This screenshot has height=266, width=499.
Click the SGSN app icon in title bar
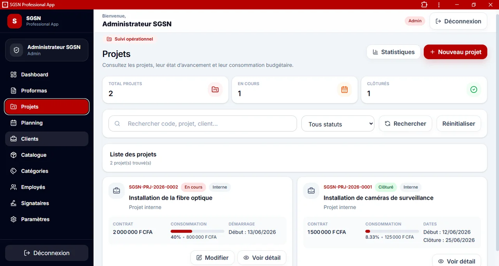pyautogui.click(x=5, y=5)
